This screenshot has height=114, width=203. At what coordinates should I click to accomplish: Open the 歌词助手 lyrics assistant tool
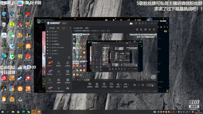pyautogui.click(x=67, y=81)
